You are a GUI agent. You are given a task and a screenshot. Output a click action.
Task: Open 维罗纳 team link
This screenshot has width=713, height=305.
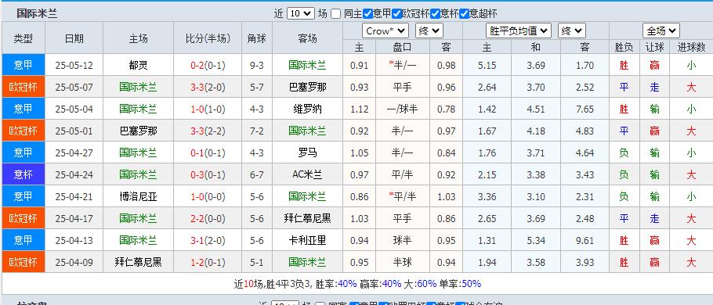tap(307, 109)
